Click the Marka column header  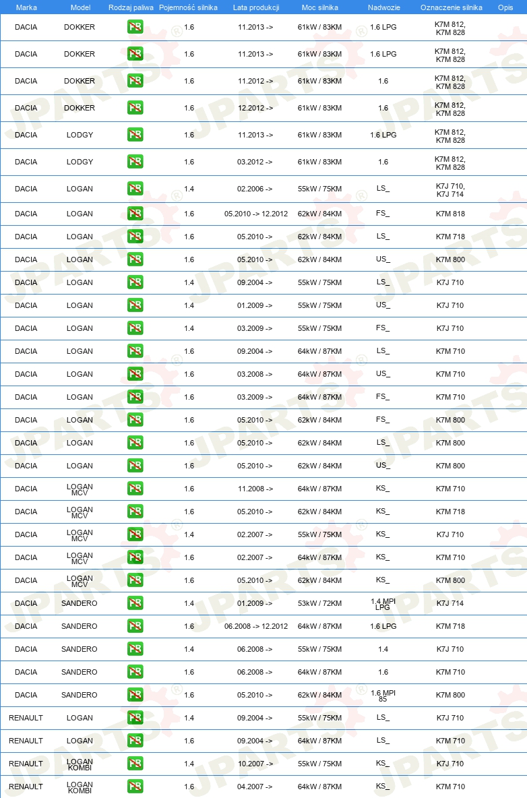[26, 7]
